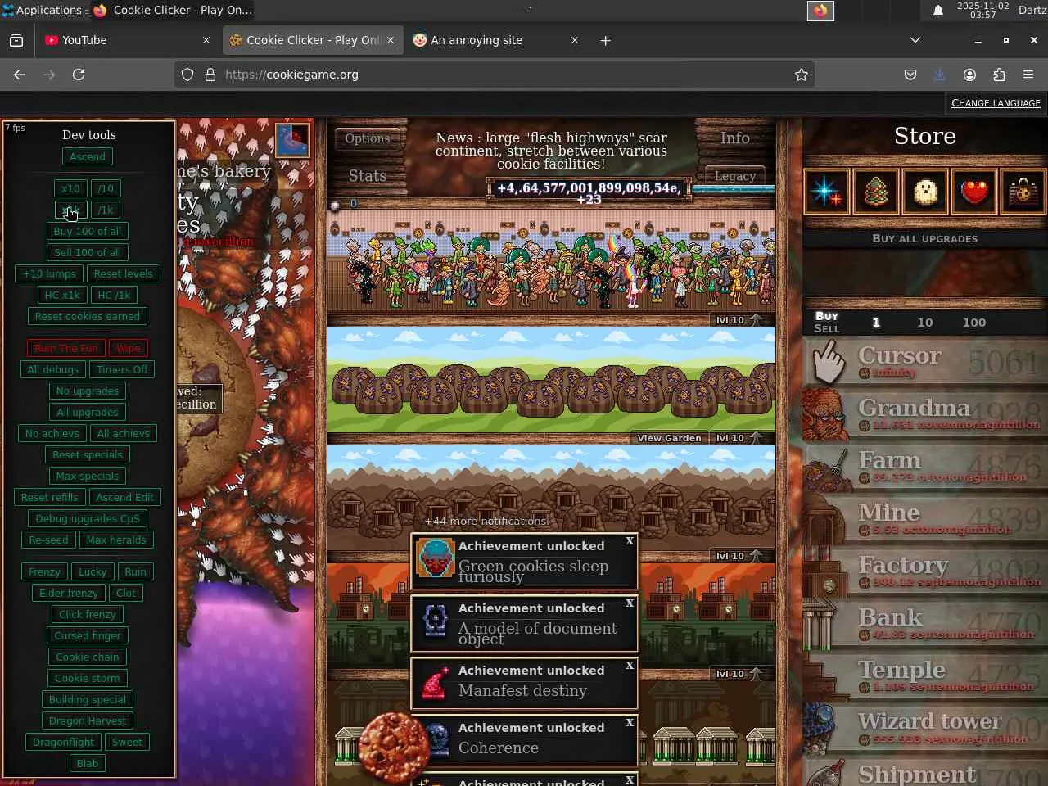This screenshot has height=786, width=1048.
Task: Open the Options menu
Action: click(368, 138)
